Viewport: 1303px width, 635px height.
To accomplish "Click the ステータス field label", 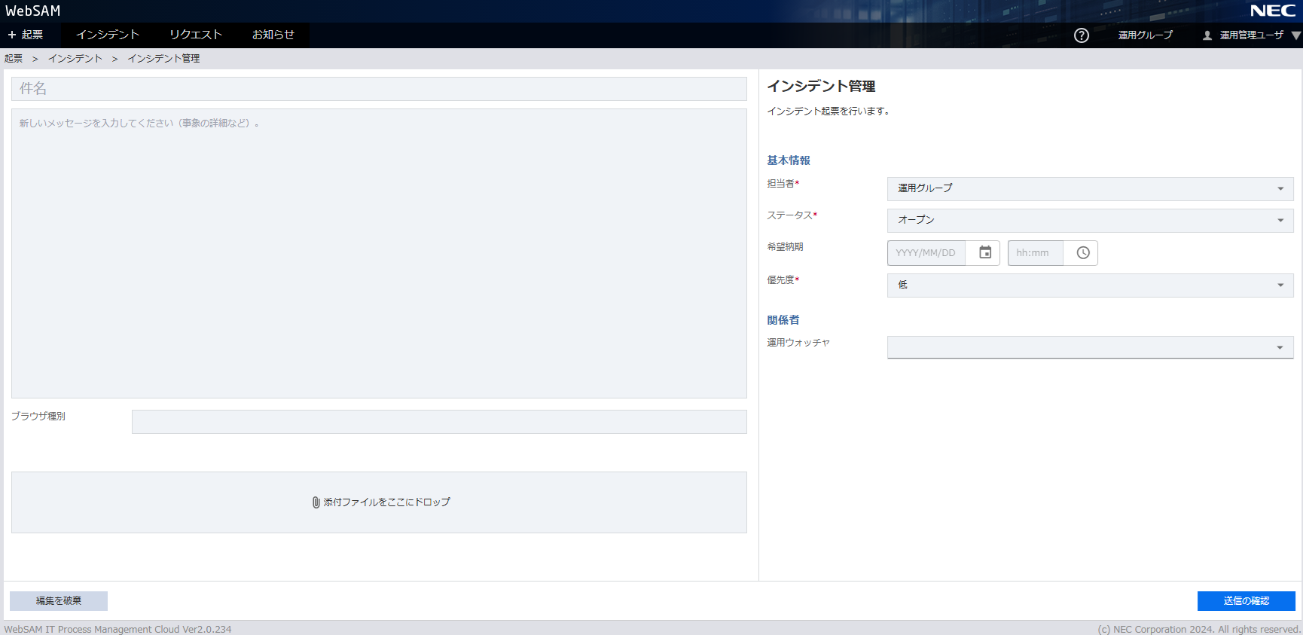I will [x=792, y=215].
